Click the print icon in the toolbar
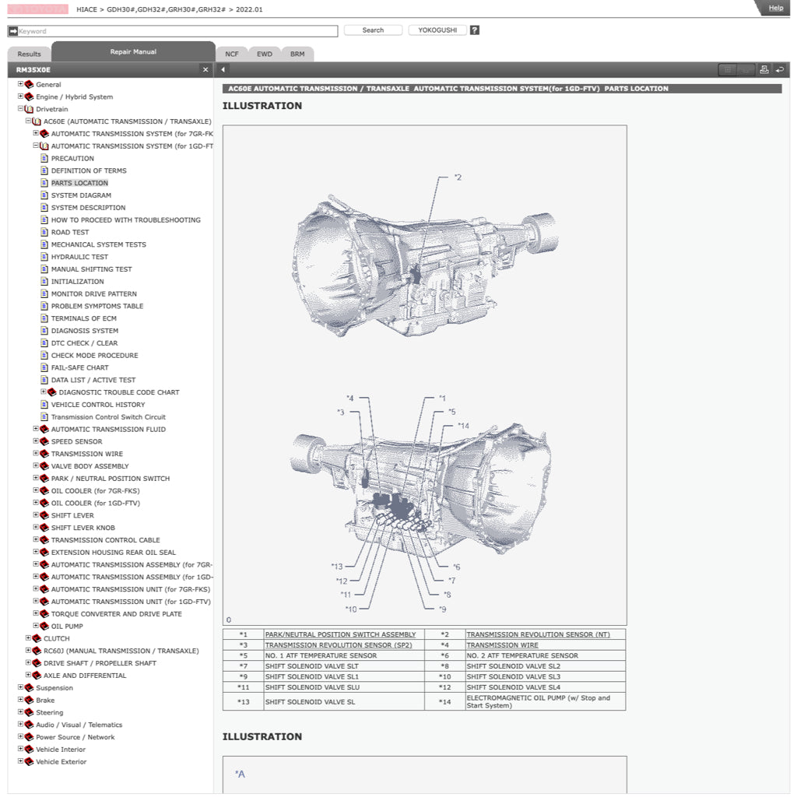The height and width of the screenshot is (797, 797). click(766, 69)
